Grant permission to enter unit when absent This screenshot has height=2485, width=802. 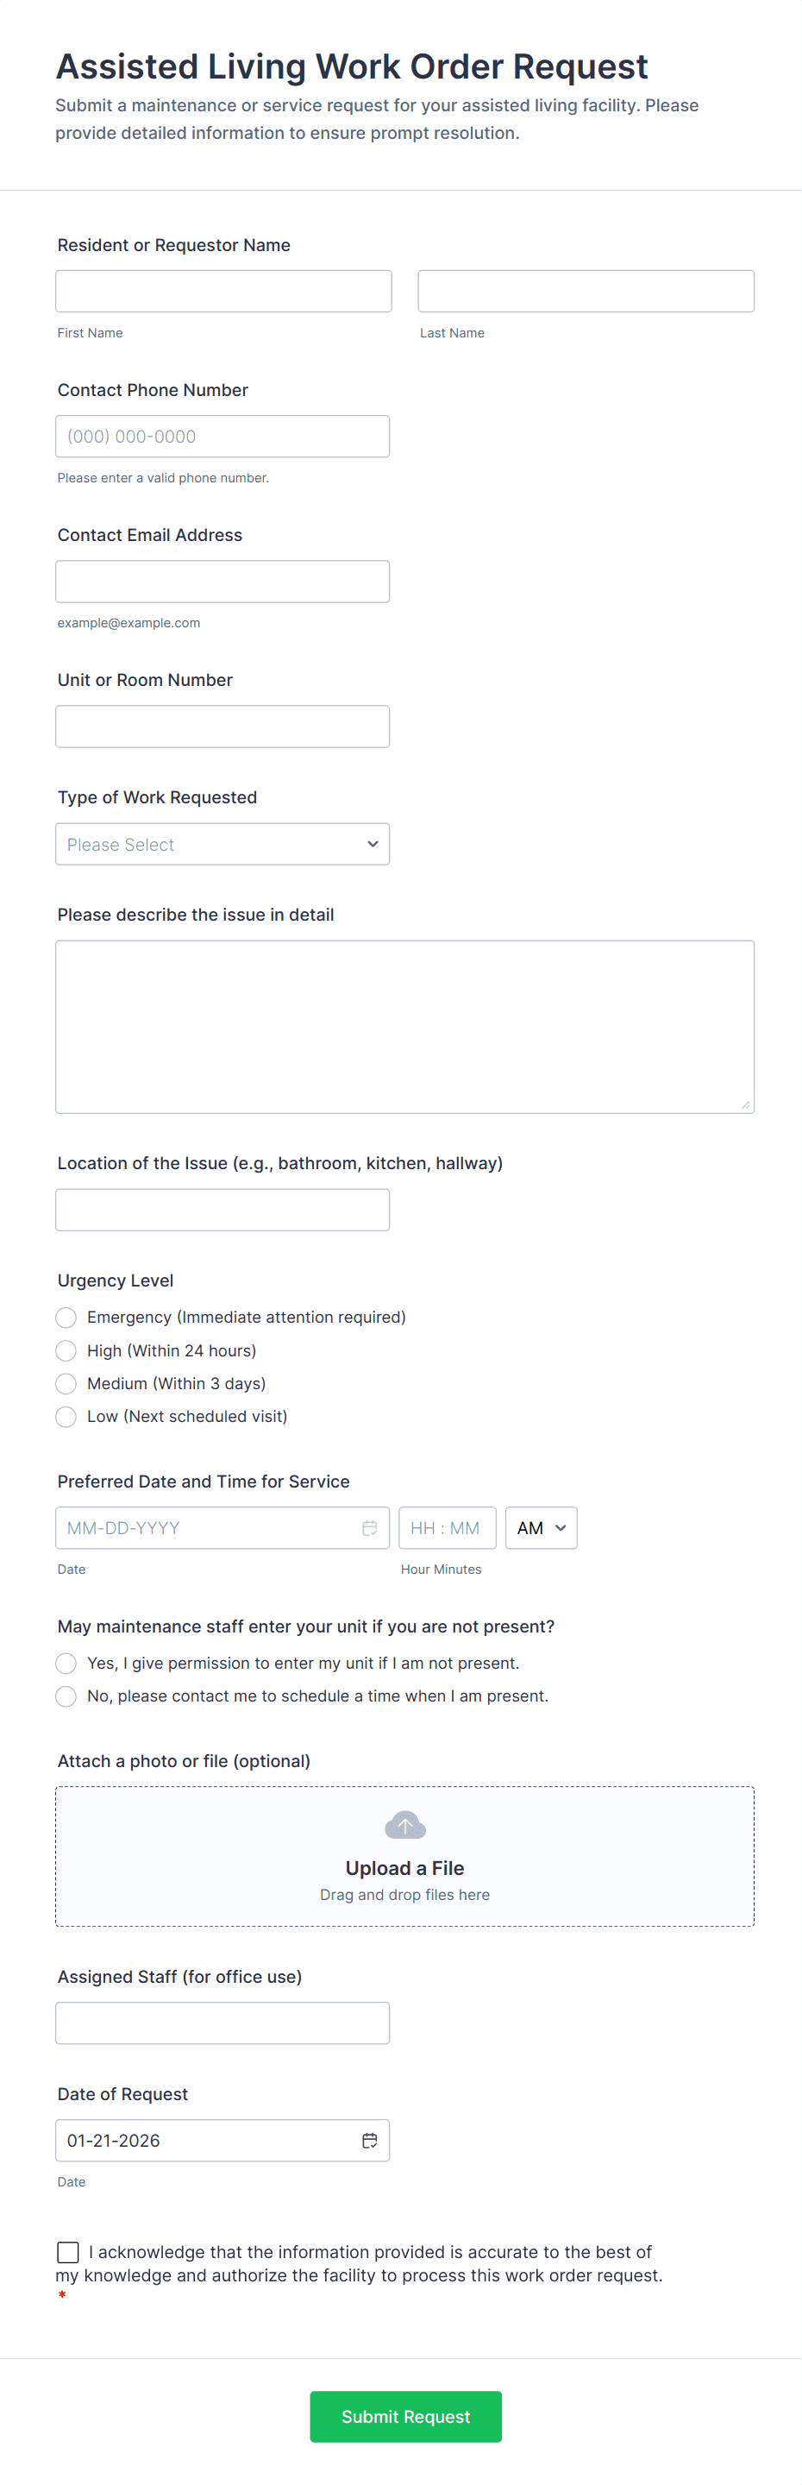[66, 1663]
